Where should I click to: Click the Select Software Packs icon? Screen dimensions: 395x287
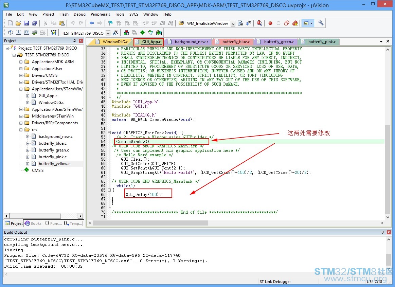(151, 33)
